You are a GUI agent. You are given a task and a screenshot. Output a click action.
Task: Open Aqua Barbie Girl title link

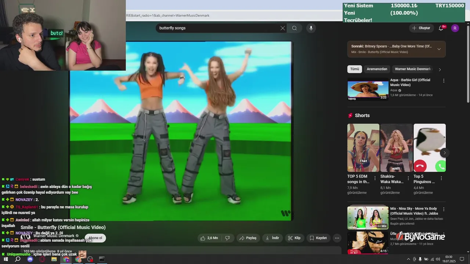410,82
